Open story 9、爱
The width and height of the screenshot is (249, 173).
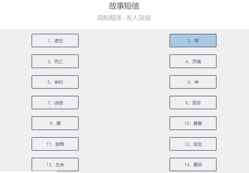coord(55,123)
